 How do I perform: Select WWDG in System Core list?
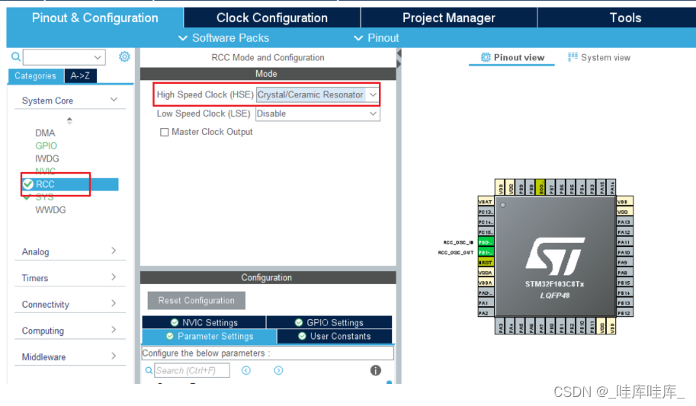(50, 210)
